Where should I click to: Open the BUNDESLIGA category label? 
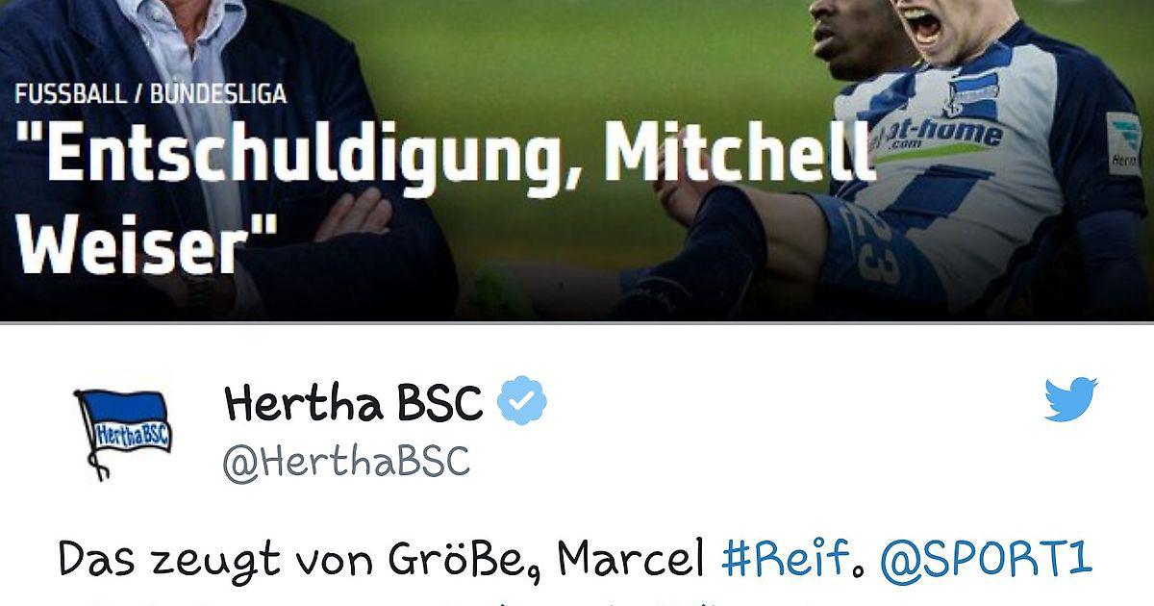coord(217,95)
